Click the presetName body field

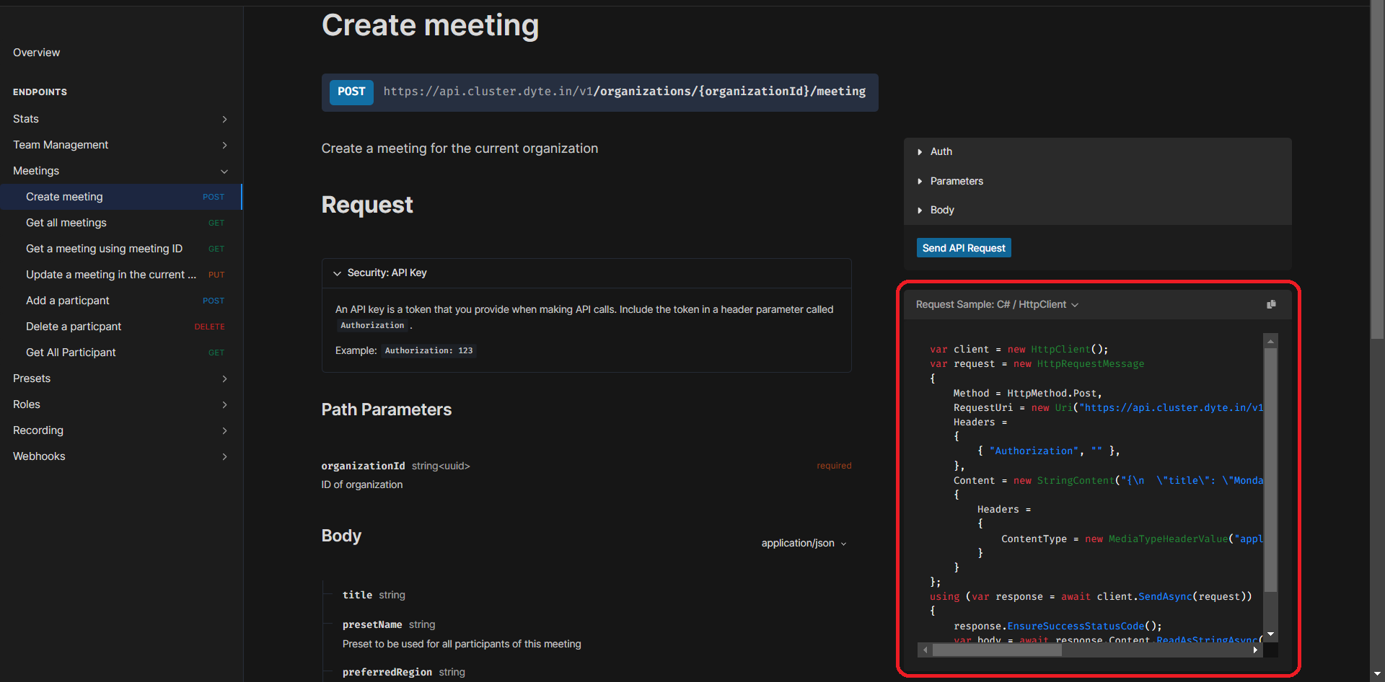coord(372,624)
